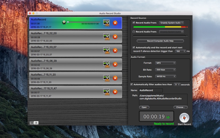Delete the AudioRecord recording
Image resolution: width=220 pixels, height=138 pixels.
(115, 23)
